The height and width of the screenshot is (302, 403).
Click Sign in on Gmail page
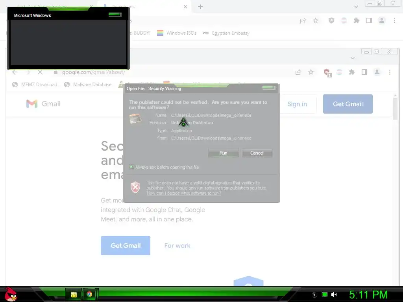(297, 104)
